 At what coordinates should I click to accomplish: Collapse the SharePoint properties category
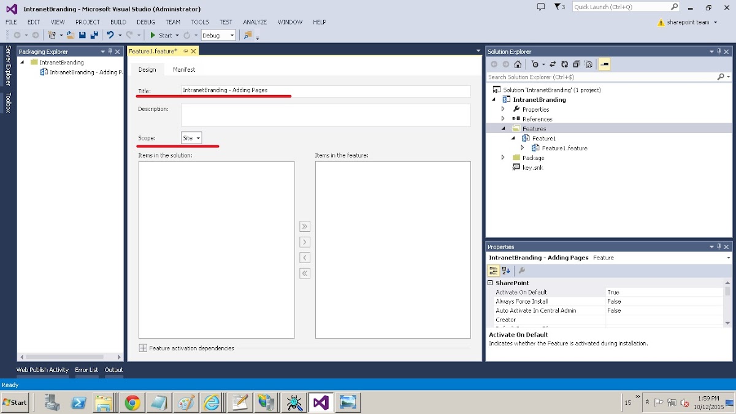tap(490, 283)
